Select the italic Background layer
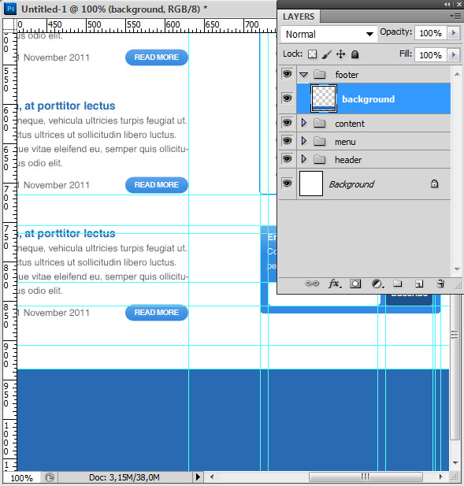 [x=373, y=184]
